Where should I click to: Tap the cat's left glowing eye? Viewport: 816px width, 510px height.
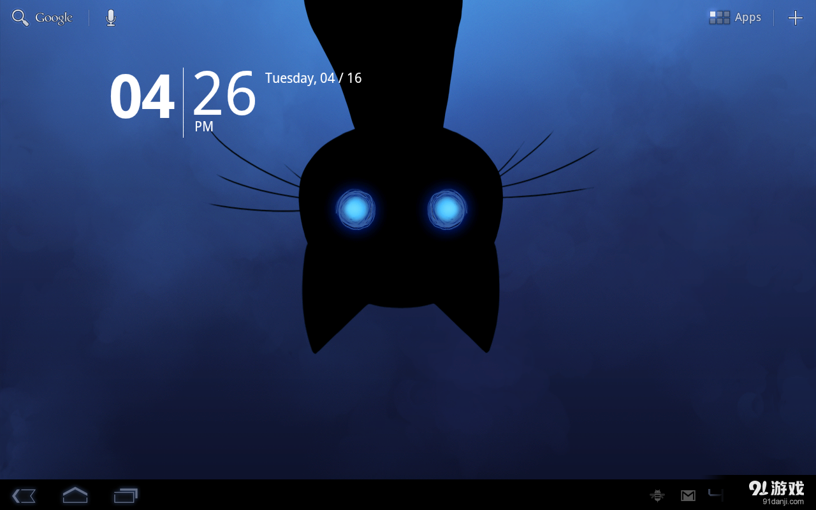pos(356,209)
